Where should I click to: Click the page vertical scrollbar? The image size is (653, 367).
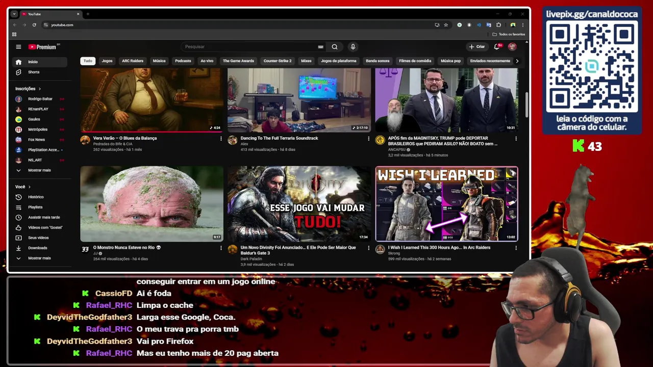(x=526, y=104)
